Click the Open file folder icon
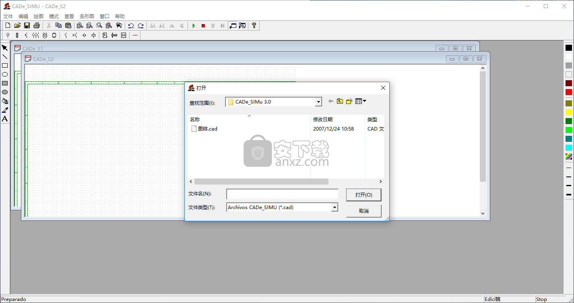The height and width of the screenshot is (303, 574). coord(17,25)
